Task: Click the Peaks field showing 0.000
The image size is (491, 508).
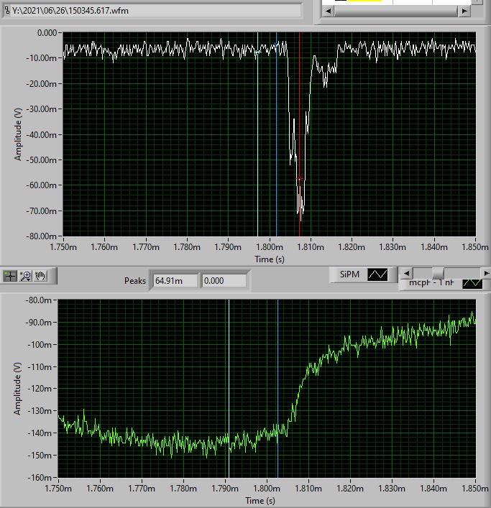Action: tap(224, 280)
